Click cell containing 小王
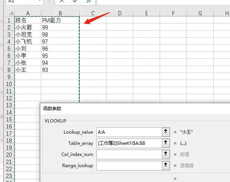The image size is (230, 182). click(28, 70)
